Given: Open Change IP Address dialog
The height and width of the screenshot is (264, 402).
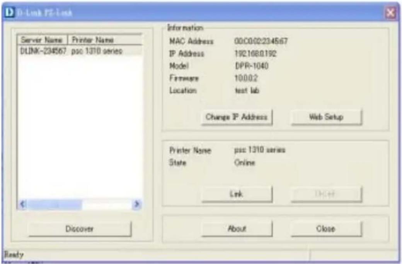Looking at the screenshot, I should pos(237,117).
